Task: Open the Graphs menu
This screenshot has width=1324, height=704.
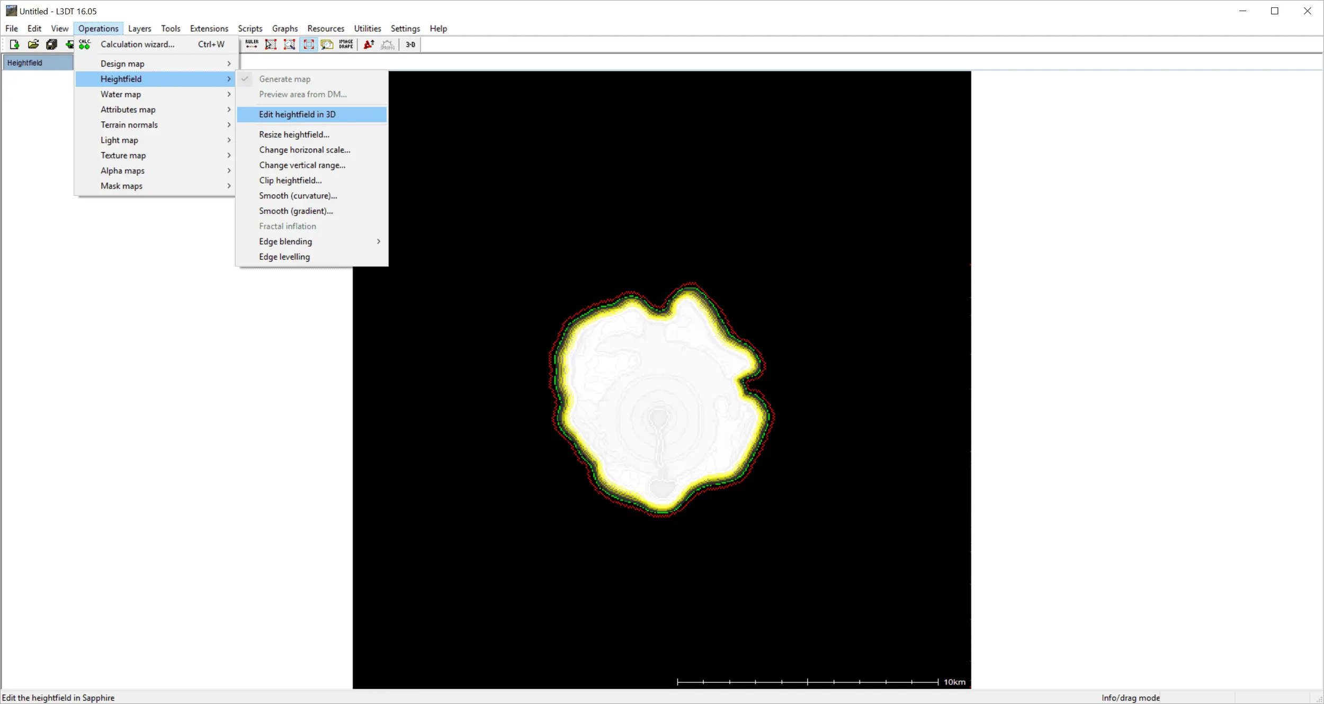Action: pyautogui.click(x=285, y=29)
